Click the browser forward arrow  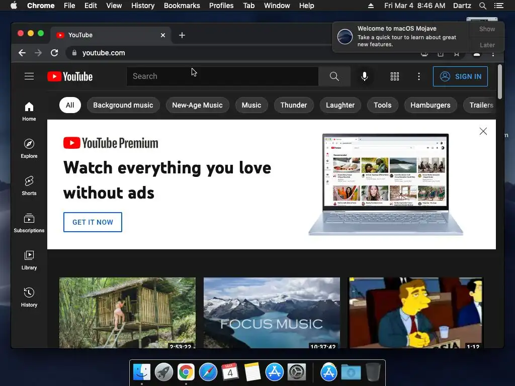tap(38, 53)
